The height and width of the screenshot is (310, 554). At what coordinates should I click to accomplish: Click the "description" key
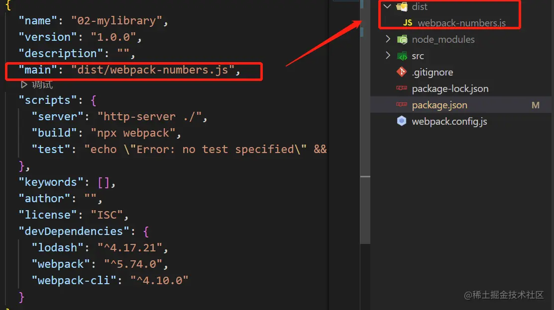61,53
